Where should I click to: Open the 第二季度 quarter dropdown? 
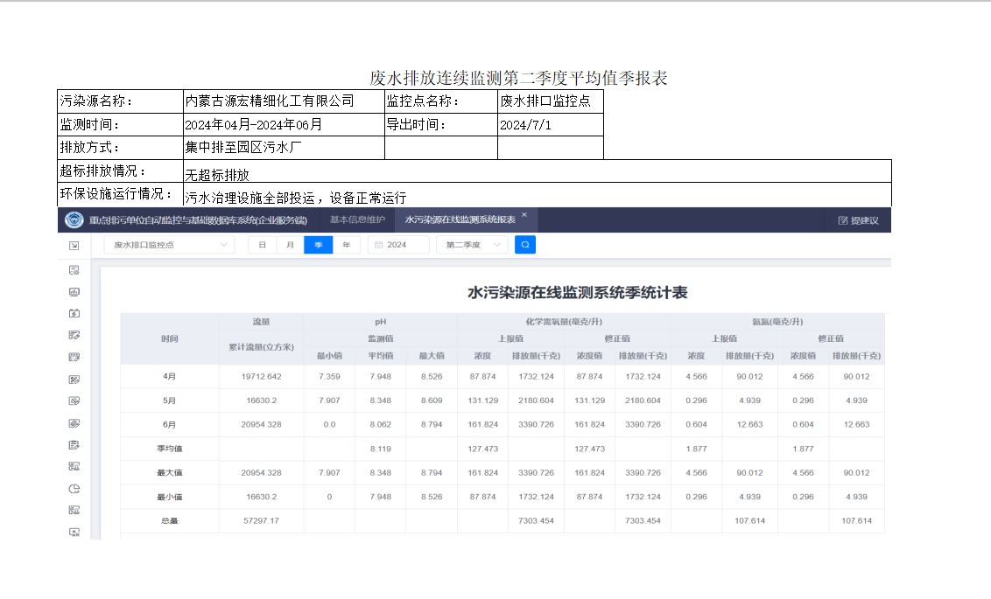[x=472, y=245]
